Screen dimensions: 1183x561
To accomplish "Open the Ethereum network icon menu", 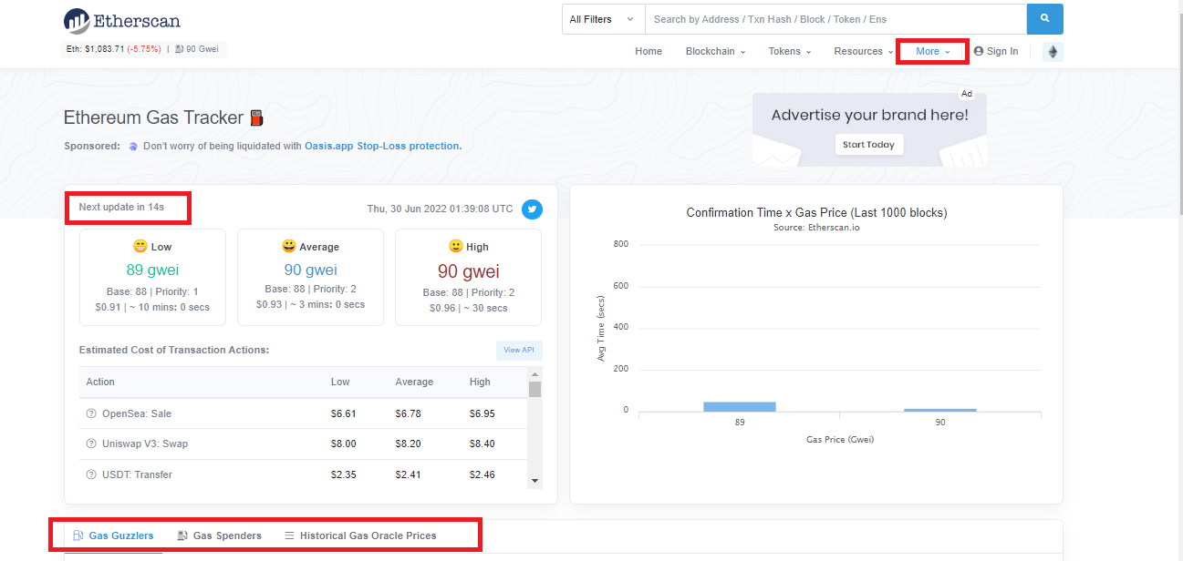I will (1053, 52).
